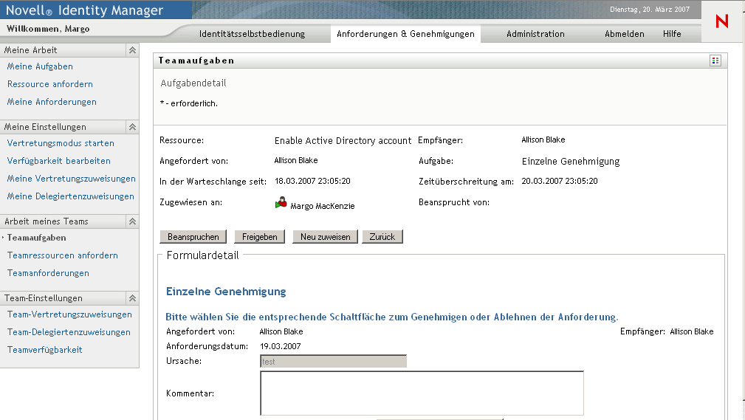This screenshot has height=420, width=745.
Task: Collapse the Team-Einstellungen section
Action: [x=133, y=298]
